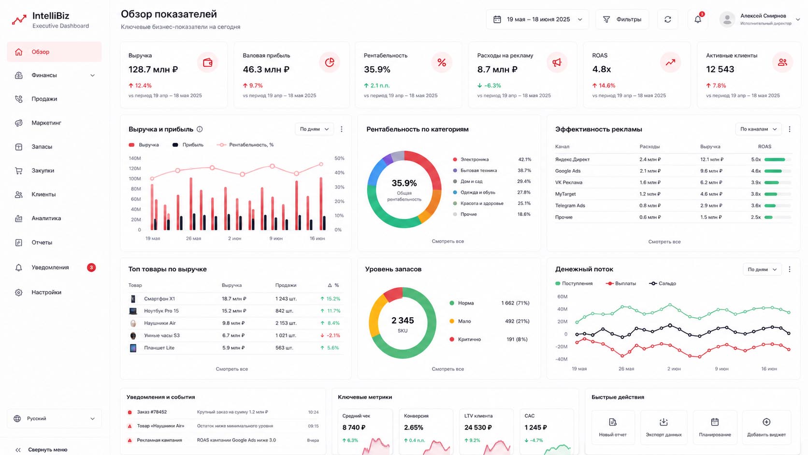Open Закупки in the sidebar
808x455 pixels.
tap(54, 171)
